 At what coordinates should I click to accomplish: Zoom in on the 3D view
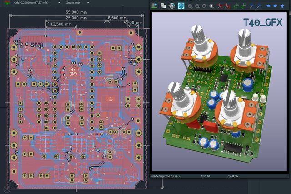190,6
